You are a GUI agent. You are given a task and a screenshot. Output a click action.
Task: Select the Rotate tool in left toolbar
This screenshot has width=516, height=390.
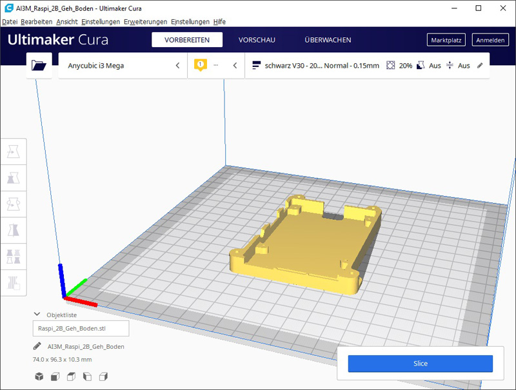tap(14, 204)
